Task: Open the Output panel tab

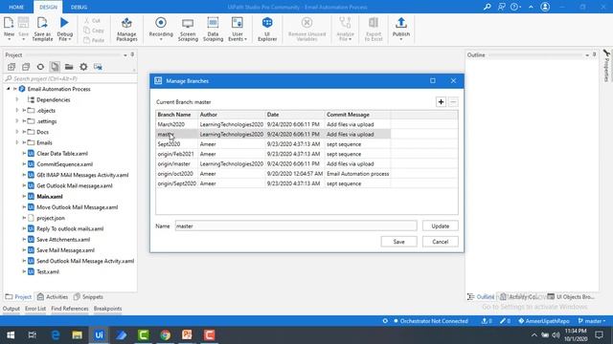Action: pyautogui.click(x=11, y=309)
